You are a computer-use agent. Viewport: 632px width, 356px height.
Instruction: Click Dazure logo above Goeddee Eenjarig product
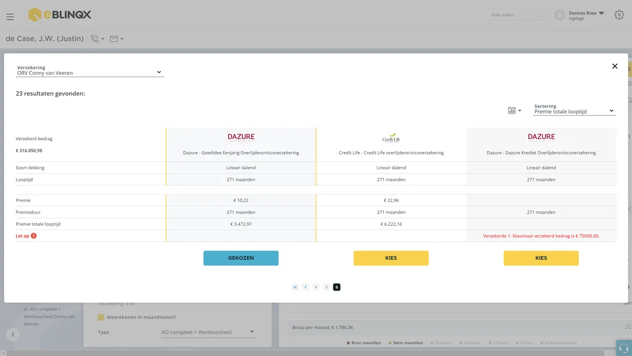coord(241,138)
